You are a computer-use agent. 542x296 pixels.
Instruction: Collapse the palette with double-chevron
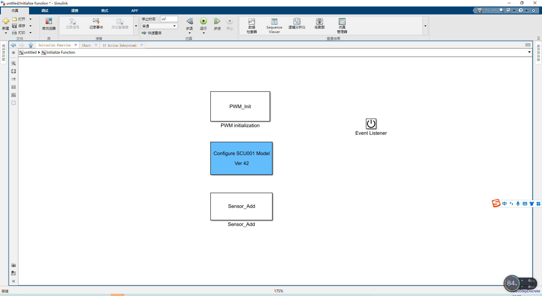(x=14, y=281)
